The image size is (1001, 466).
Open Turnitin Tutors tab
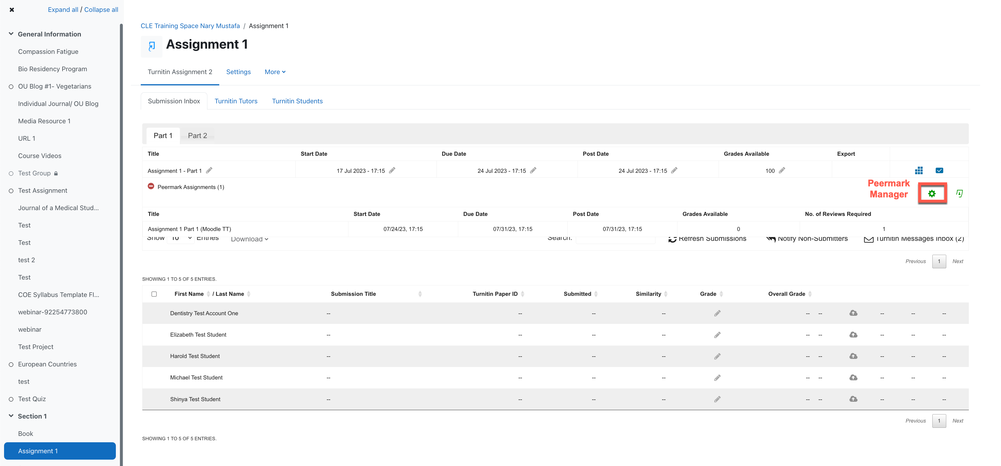point(236,101)
